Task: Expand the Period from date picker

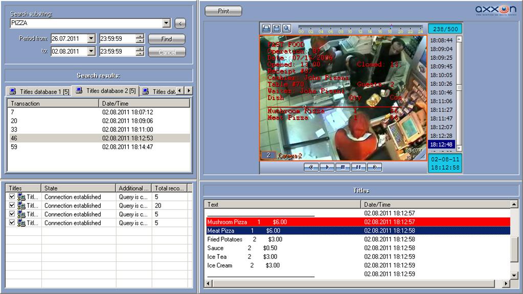Action: pos(91,39)
